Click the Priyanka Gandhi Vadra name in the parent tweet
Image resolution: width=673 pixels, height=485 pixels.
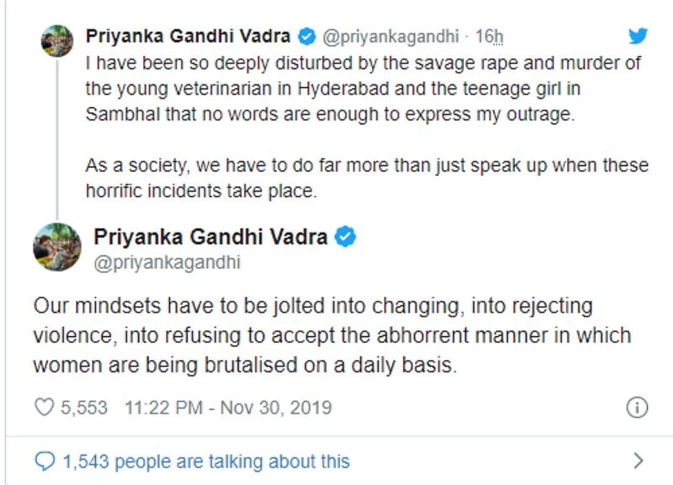tap(188, 36)
